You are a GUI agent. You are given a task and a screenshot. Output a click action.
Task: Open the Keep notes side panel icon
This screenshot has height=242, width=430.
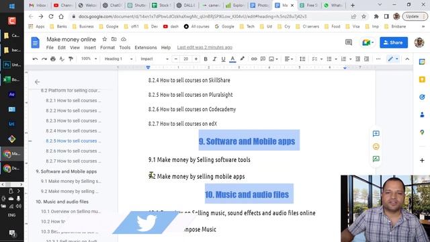pos(422,79)
